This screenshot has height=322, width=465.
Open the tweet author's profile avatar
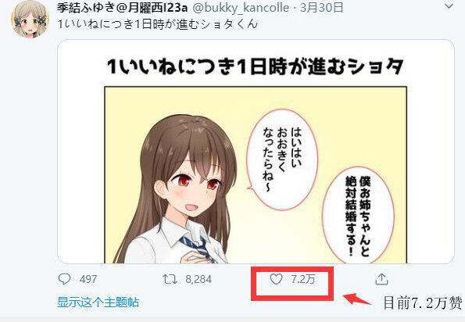pos(30,20)
